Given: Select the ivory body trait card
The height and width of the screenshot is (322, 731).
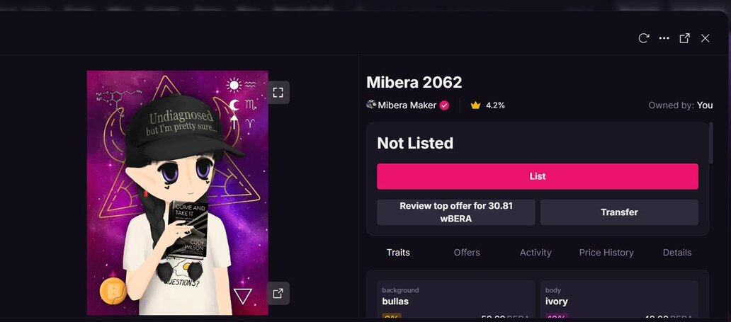Looking at the screenshot, I should coord(619,301).
